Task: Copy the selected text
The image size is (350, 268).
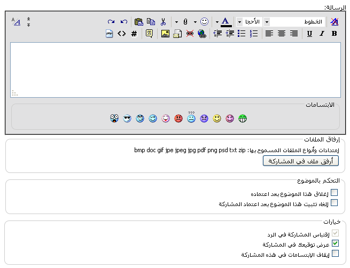Action: pos(151,22)
